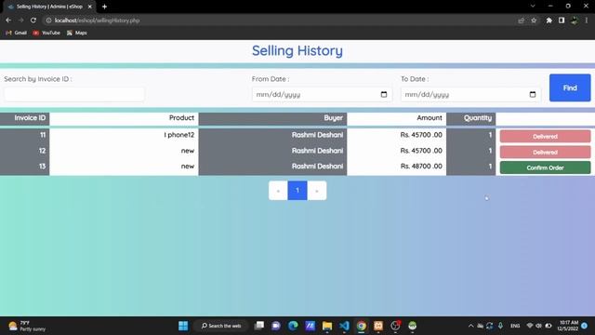
Task: Bookmark this page with the star icon
Action: click(x=534, y=20)
